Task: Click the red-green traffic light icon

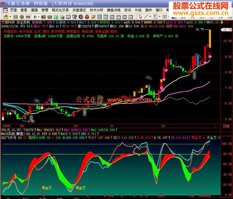Action: coord(43,17)
